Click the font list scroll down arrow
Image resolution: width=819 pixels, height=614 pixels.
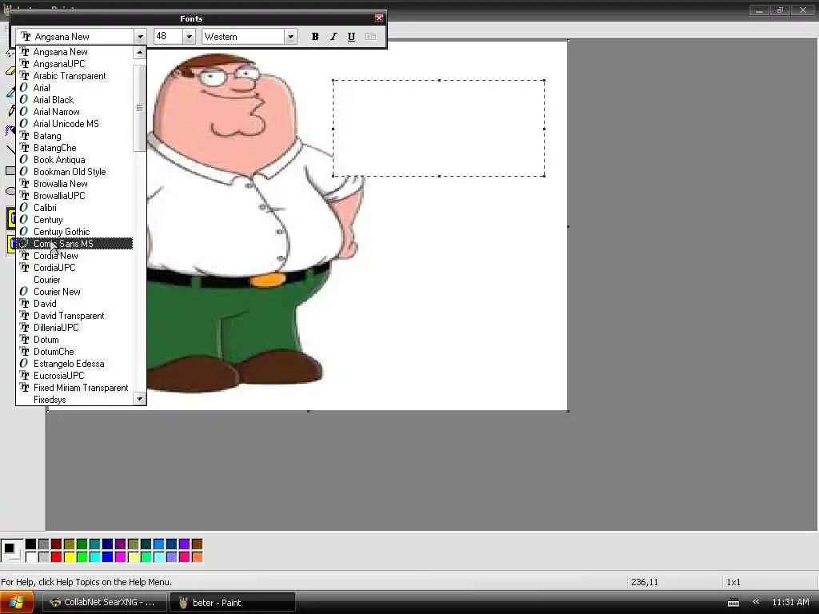[x=139, y=399]
